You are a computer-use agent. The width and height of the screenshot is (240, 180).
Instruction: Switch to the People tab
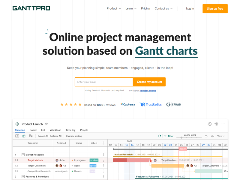pos(84,130)
